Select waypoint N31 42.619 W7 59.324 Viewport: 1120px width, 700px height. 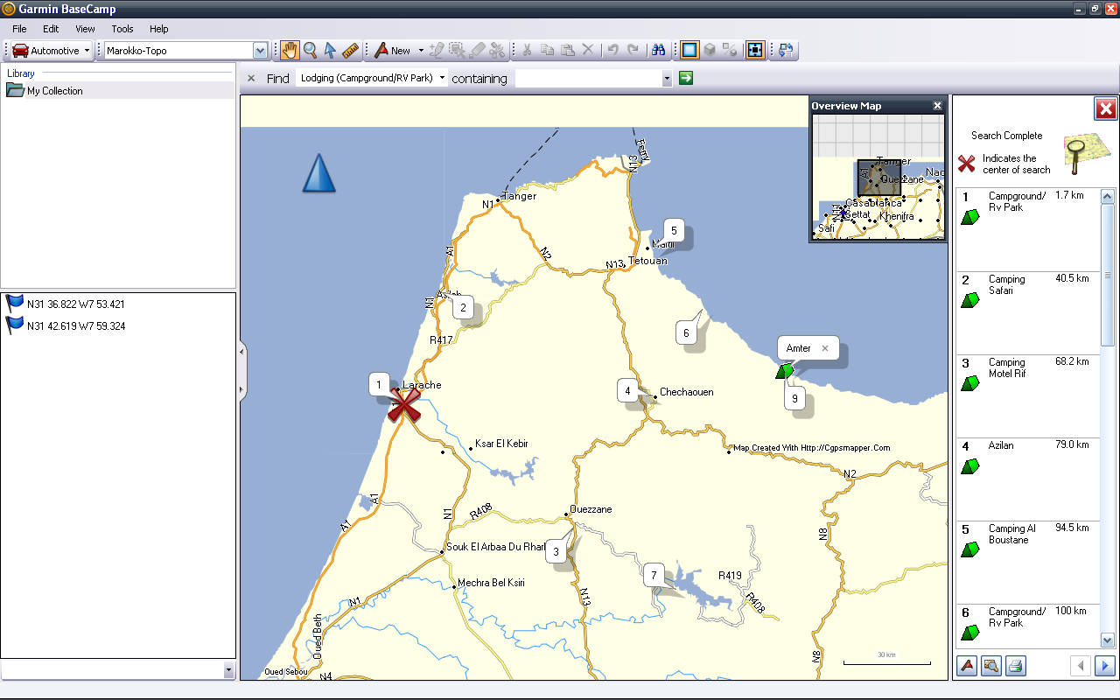(75, 326)
